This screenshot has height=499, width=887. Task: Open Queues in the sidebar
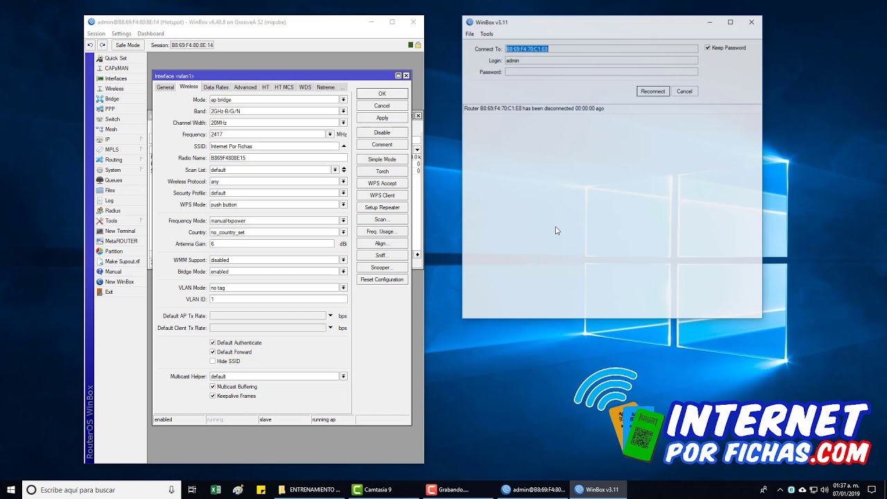pos(114,180)
